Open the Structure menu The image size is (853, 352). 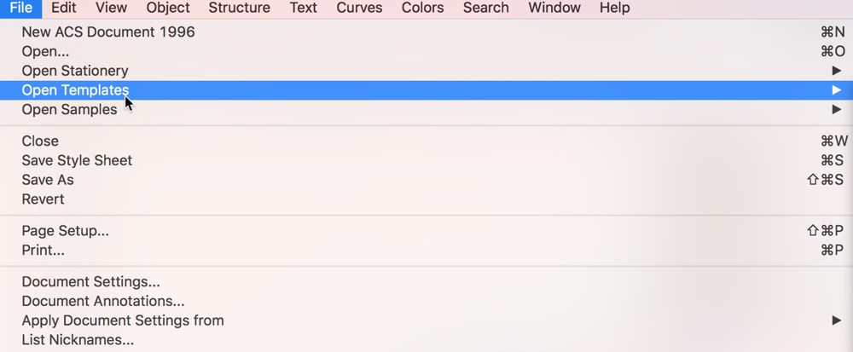[x=239, y=9]
